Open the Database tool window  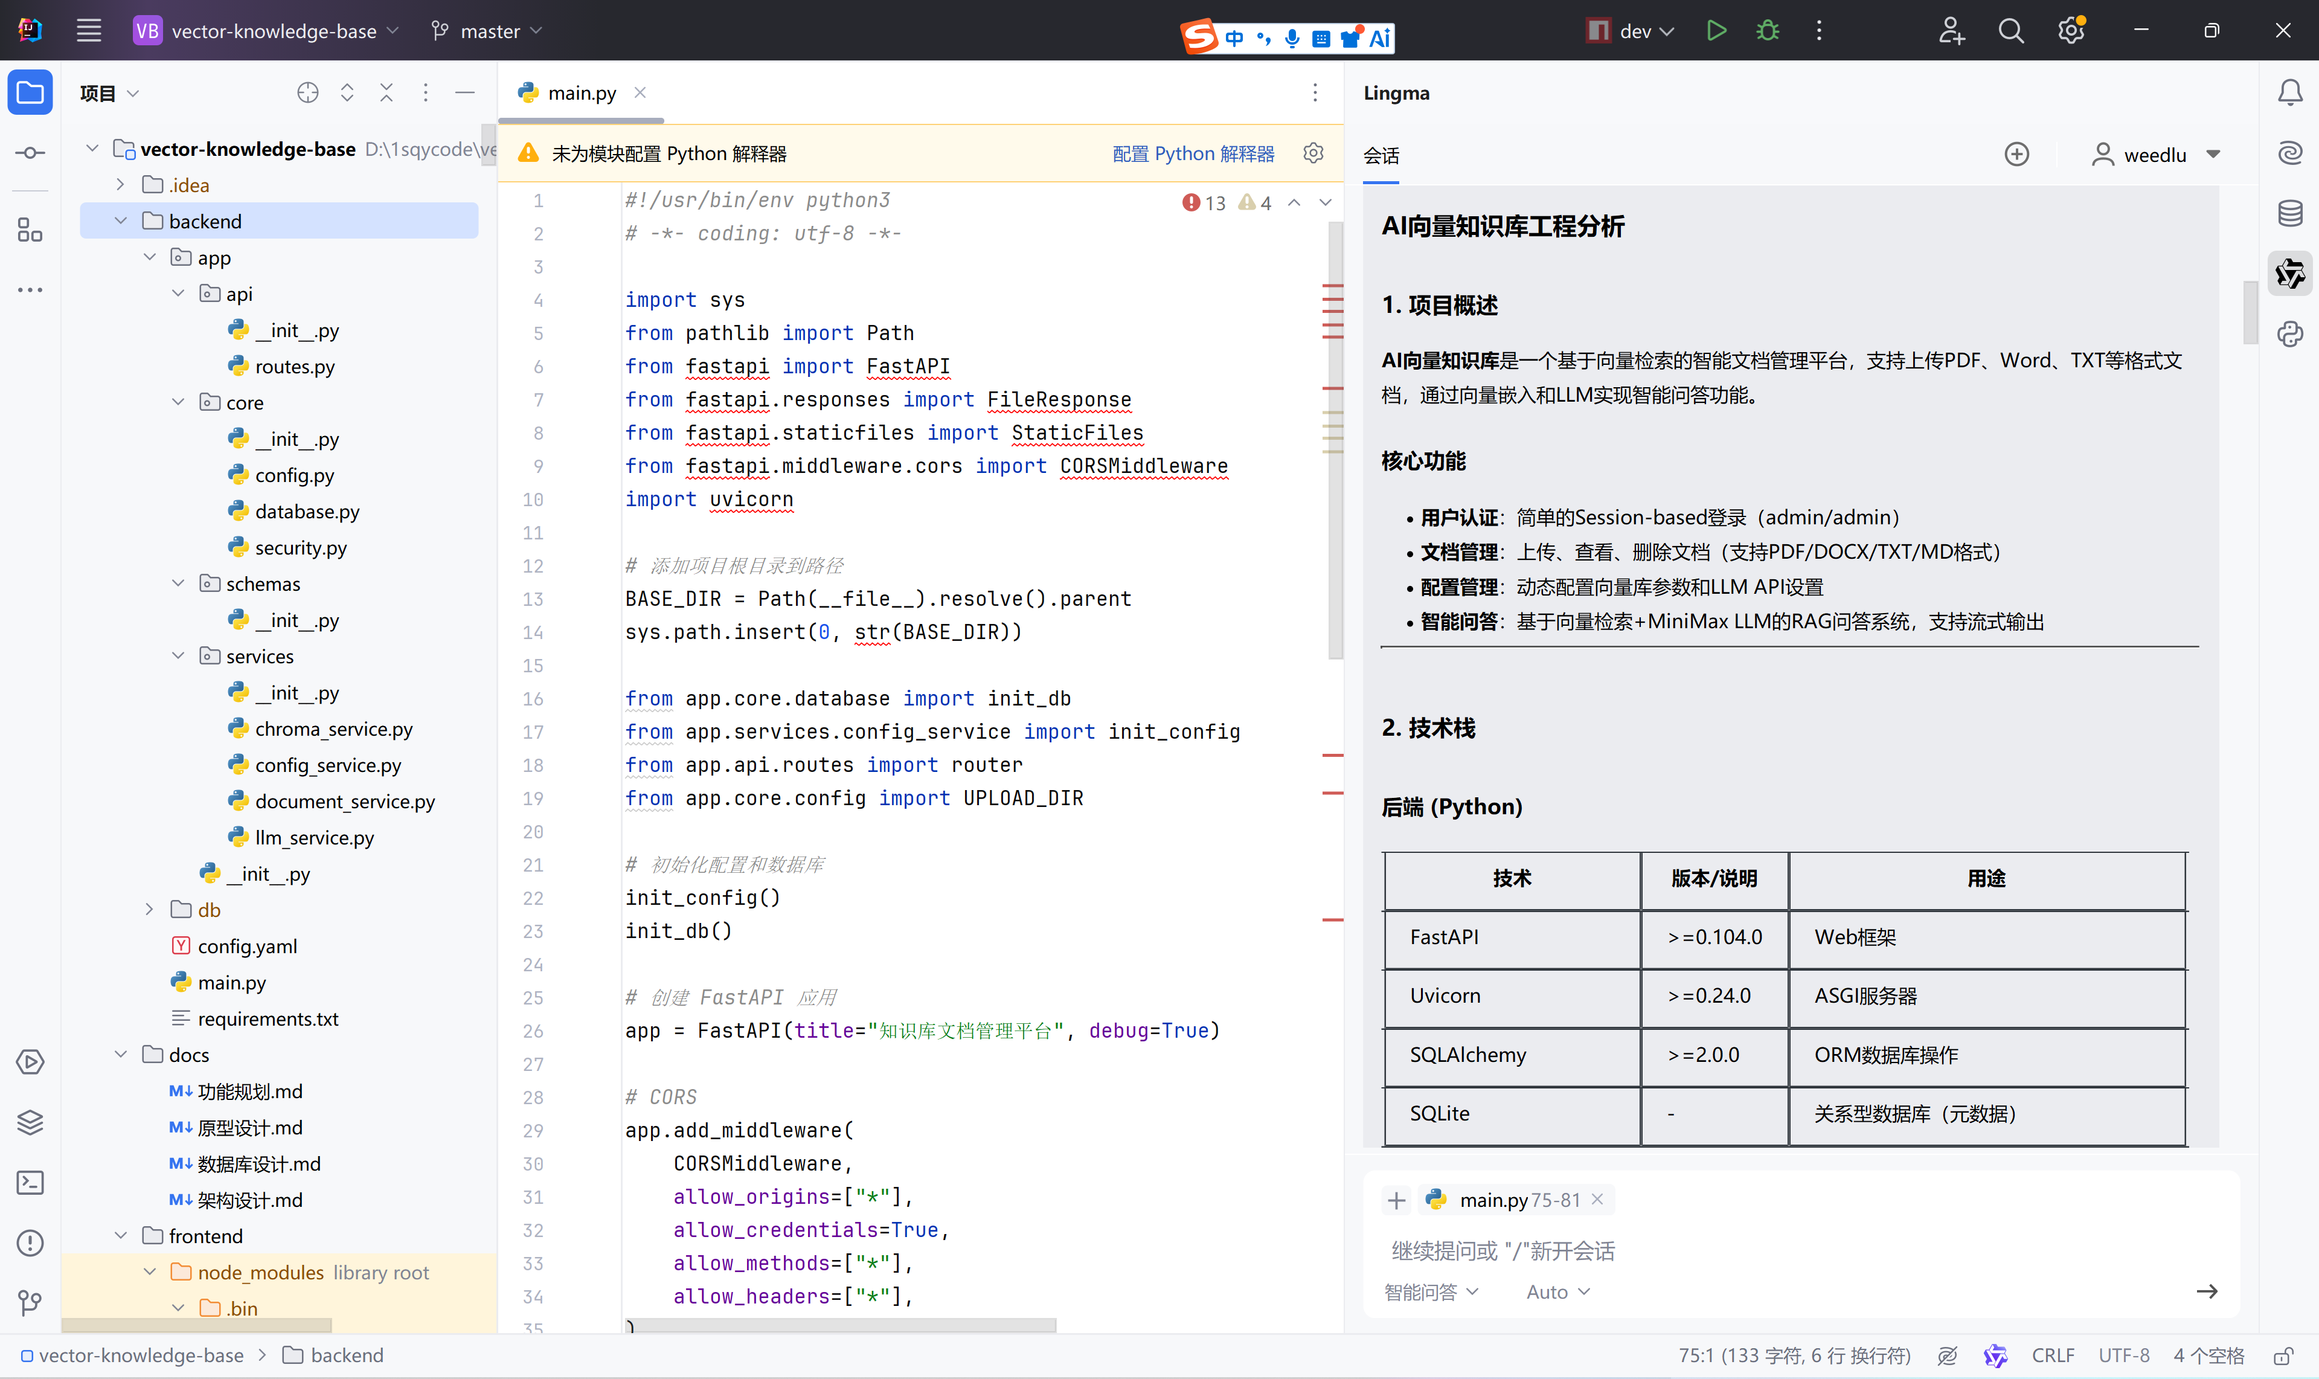click(2289, 214)
